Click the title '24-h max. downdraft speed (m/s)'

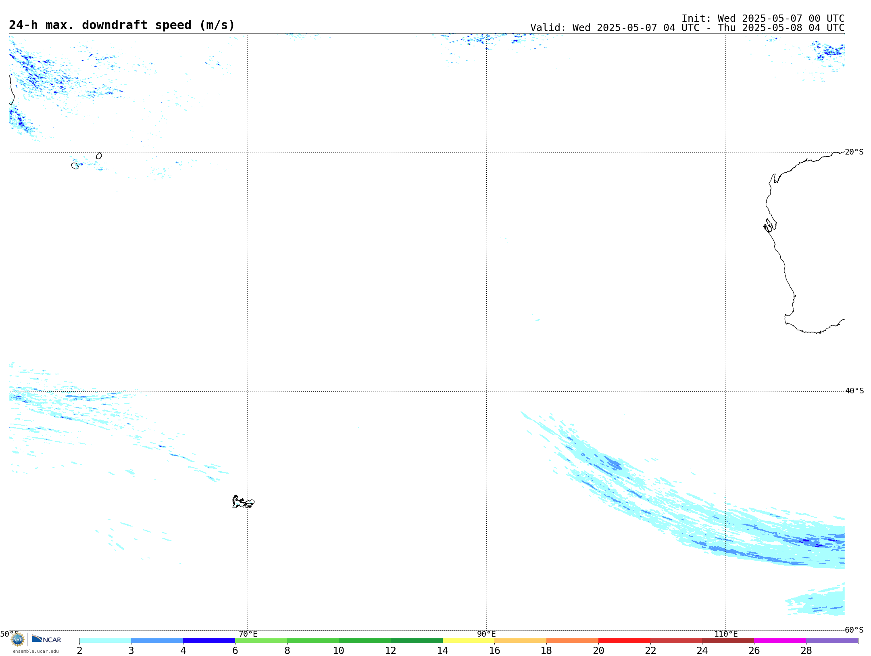(122, 25)
